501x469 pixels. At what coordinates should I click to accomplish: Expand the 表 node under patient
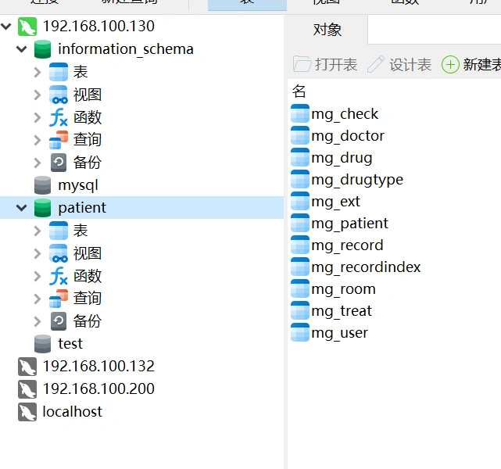click(38, 231)
